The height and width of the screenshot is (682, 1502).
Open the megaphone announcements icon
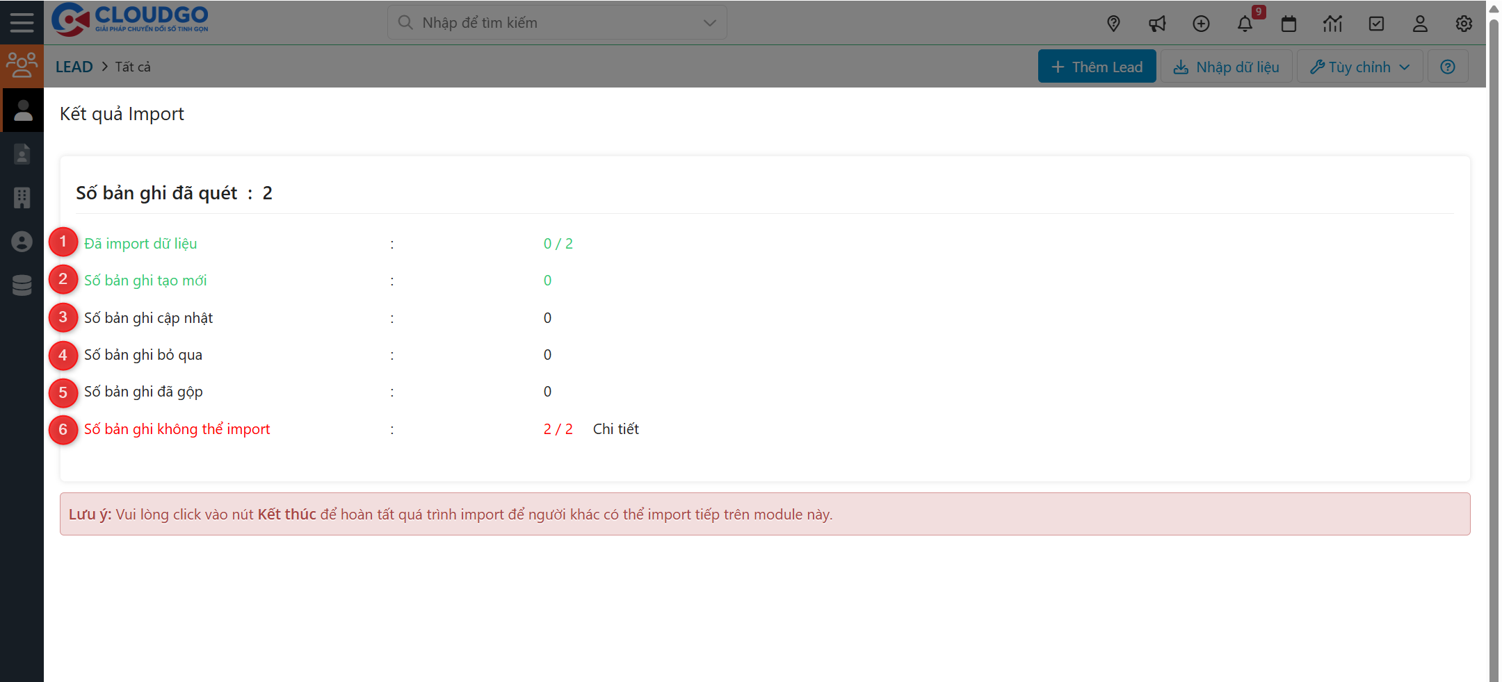coord(1158,23)
